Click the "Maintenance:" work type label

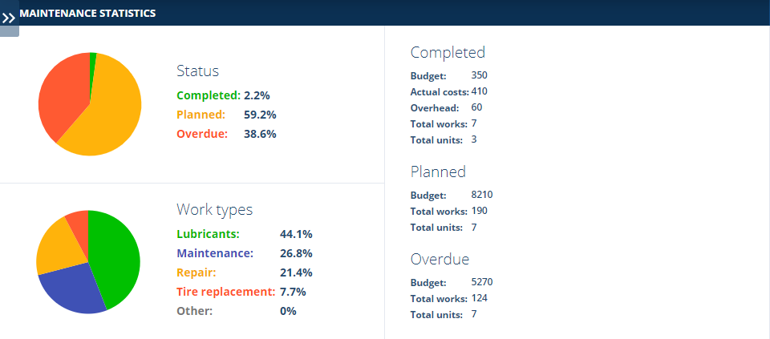215,253
